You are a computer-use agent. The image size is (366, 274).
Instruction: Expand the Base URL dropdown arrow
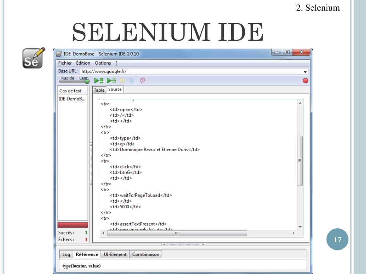tap(305, 72)
